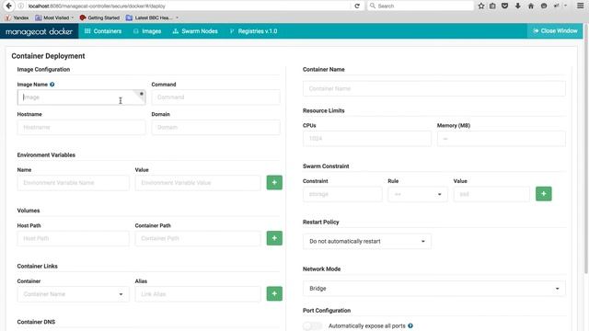Reload the page with the refresh icon
This screenshot has width=589, height=331.
(357, 6)
